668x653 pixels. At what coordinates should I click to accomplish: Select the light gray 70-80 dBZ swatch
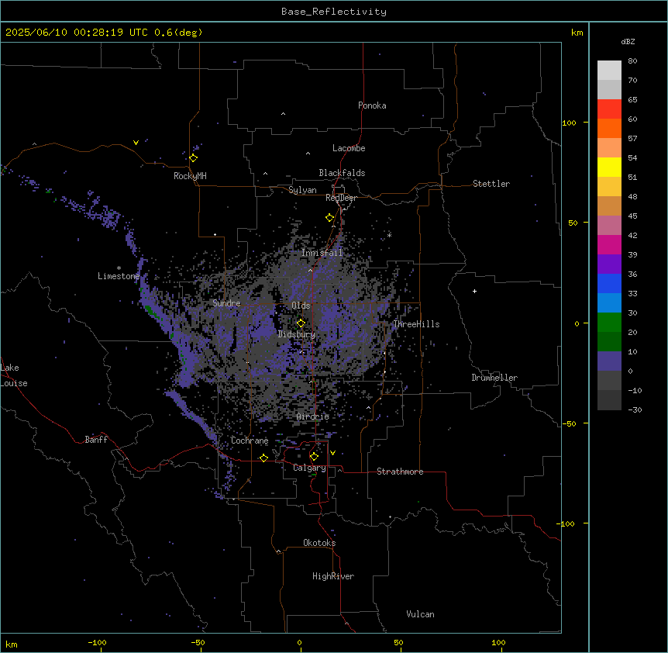click(609, 71)
